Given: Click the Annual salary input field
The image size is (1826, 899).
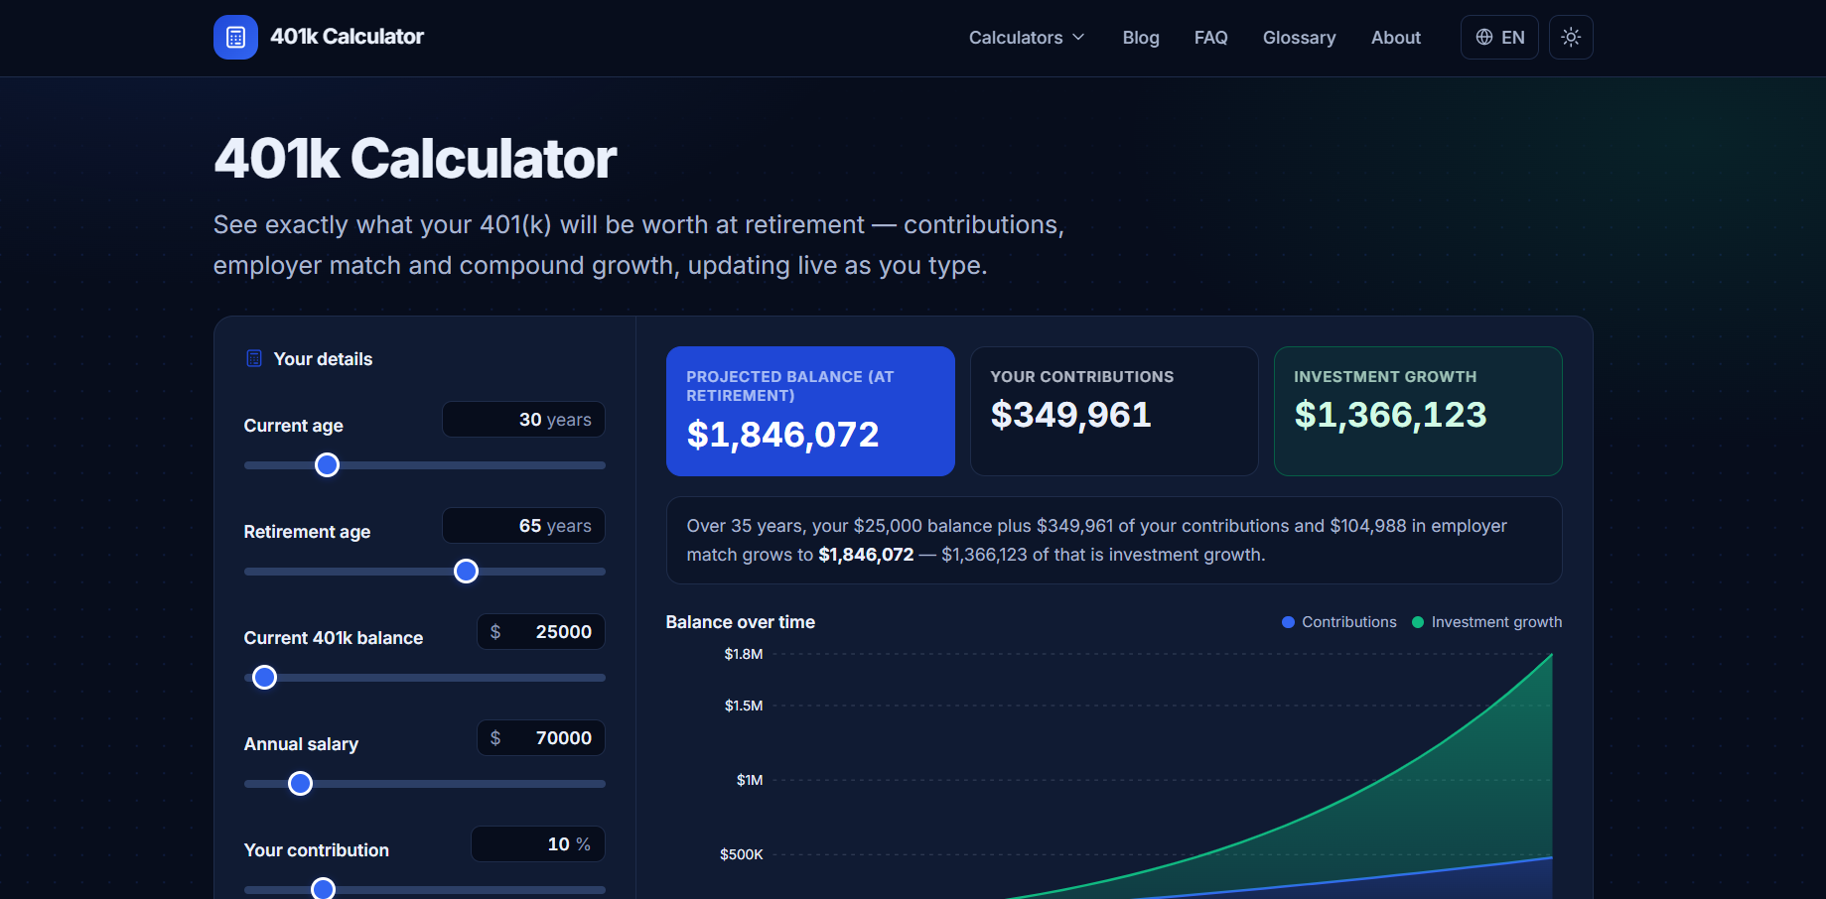Looking at the screenshot, I should click(541, 738).
